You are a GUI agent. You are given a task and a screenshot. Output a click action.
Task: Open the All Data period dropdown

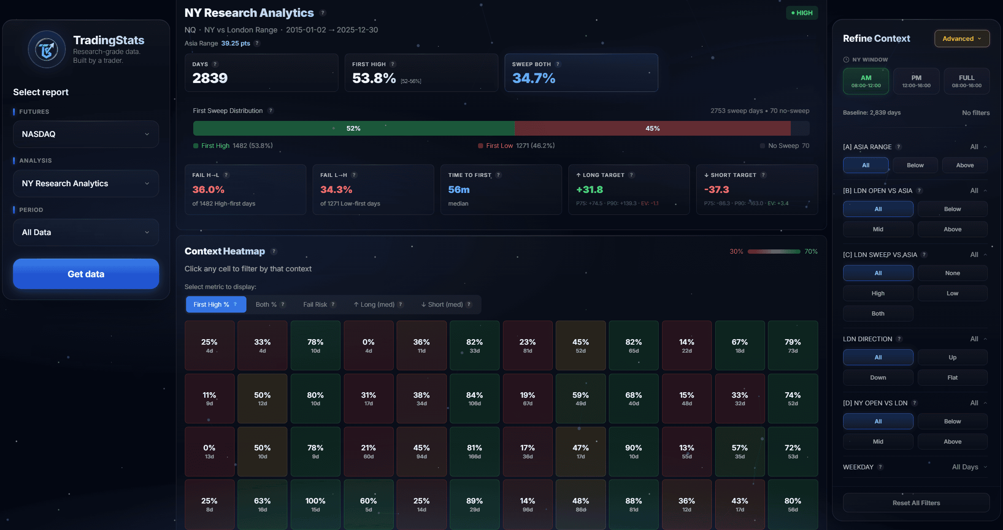[x=86, y=232]
